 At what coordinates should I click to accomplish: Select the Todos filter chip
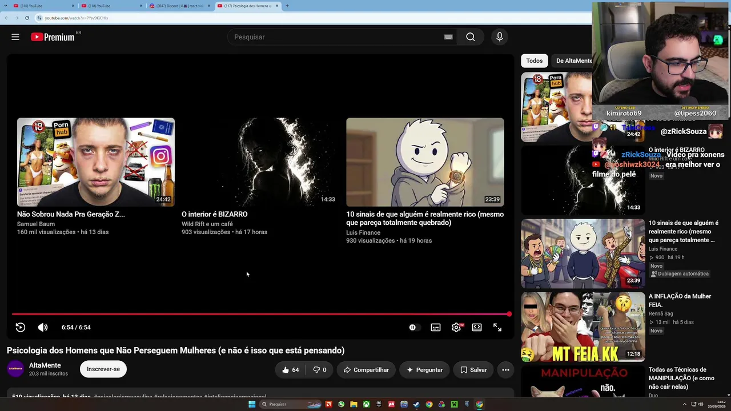[x=535, y=61]
